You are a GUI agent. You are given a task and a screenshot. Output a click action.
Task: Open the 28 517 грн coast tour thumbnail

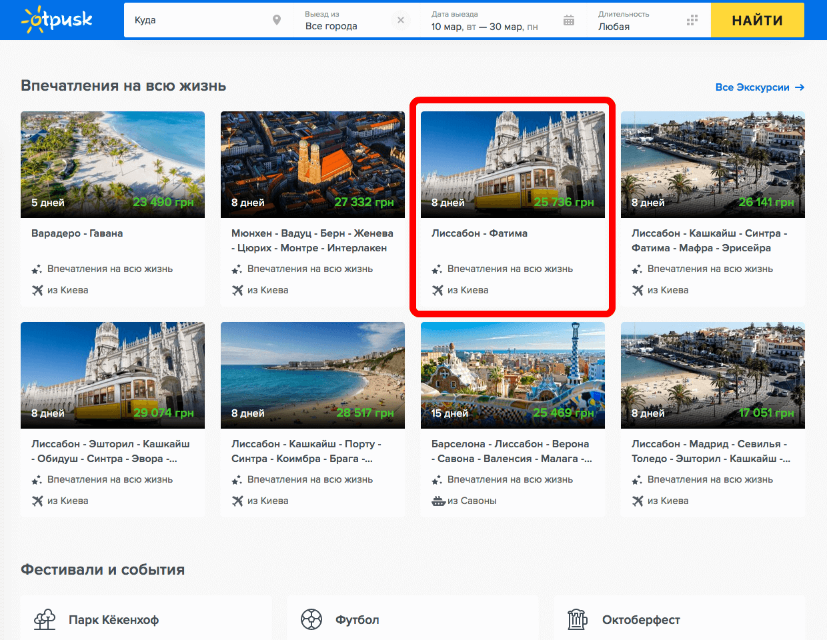313,375
